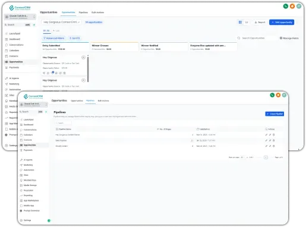Viewport: 306px width, 227px height.
Task: Open Sites in front window sidebar
Action: pos(24,175)
